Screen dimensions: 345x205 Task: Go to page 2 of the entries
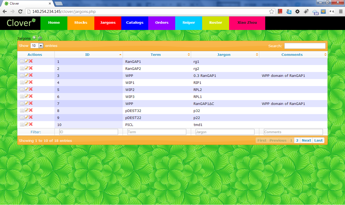[297, 140]
